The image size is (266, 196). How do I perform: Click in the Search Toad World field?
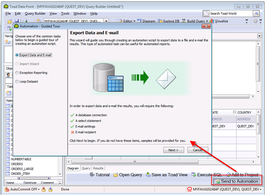[x=231, y=14]
